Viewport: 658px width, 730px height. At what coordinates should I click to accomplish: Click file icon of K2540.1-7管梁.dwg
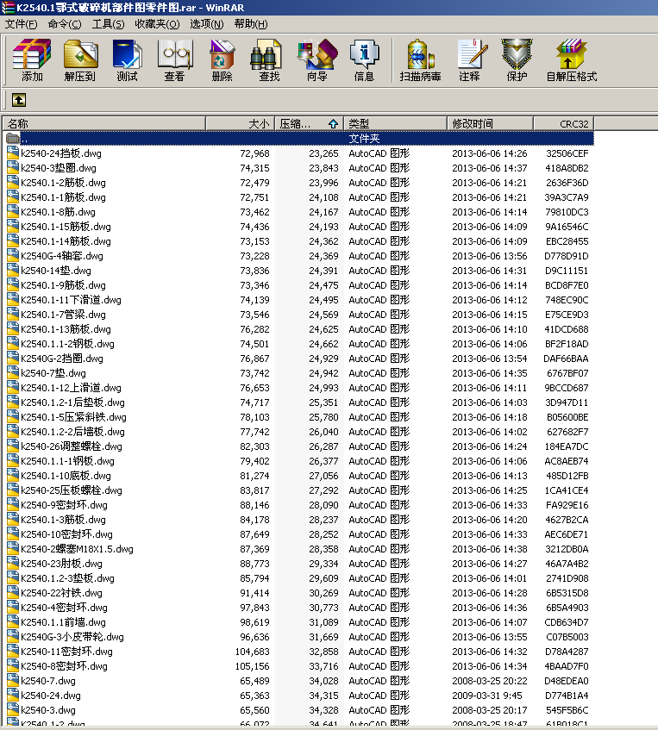point(13,315)
